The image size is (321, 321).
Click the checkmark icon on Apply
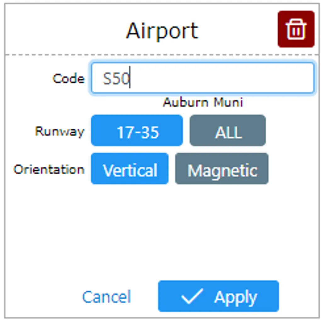pyautogui.click(x=192, y=296)
